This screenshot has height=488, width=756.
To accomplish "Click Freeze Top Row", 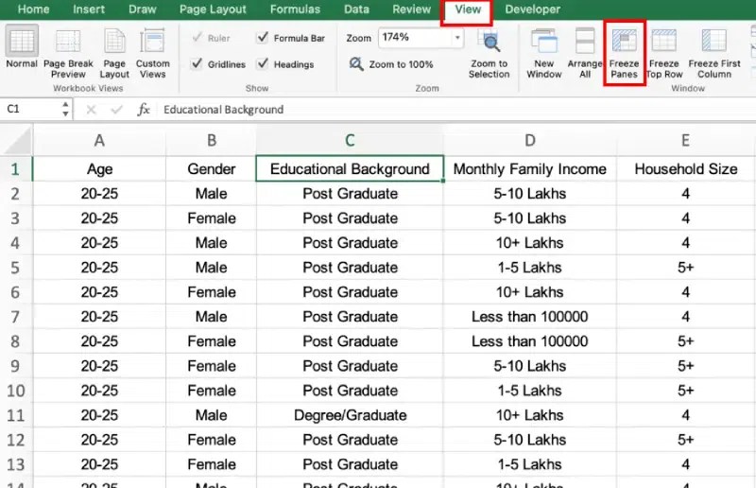I will pos(664,53).
